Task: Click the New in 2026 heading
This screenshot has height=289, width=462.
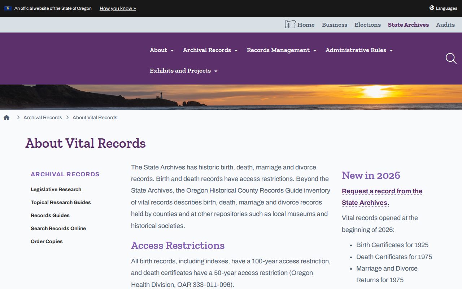Action: click(371, 175)
